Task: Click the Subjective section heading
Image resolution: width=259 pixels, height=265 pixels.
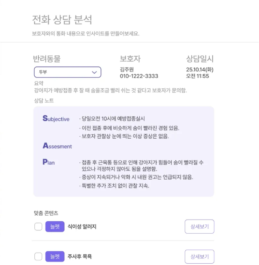Action: pos(56,119)
